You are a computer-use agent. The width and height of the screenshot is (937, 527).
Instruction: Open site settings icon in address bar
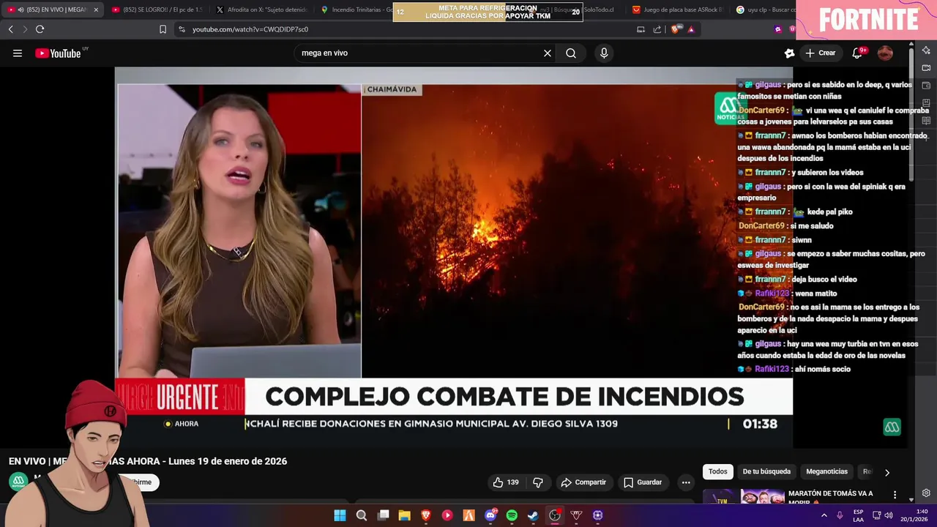coord(182,29)
